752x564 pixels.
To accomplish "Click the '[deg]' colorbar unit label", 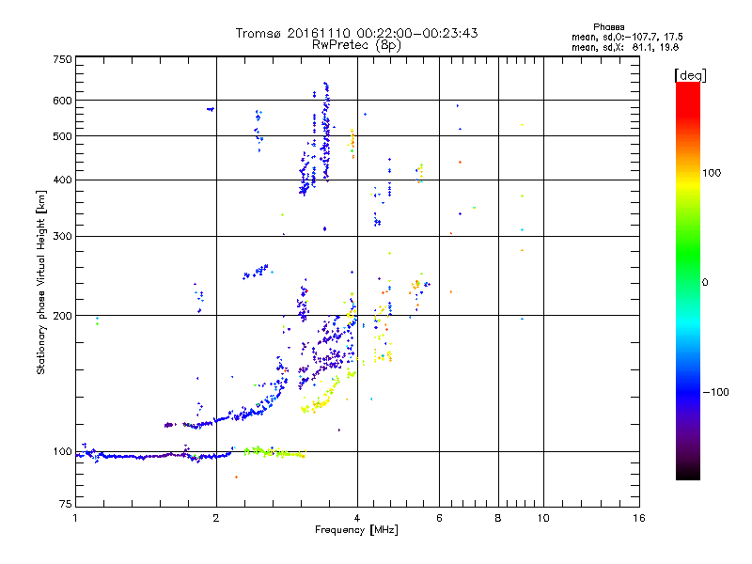I will 690,75.
